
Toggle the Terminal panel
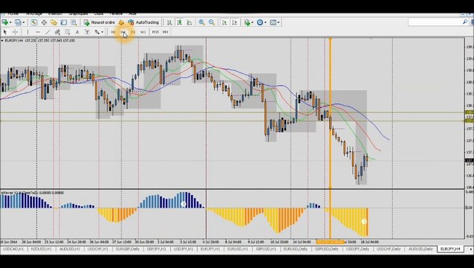point(63,22)
